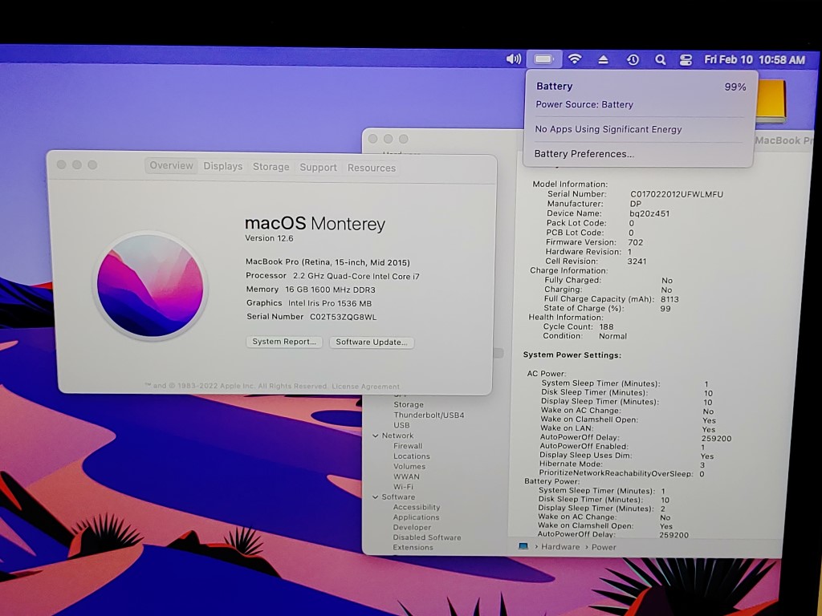Click the Software Update button
The height and width of the screenshot is (616, 822).
(372, 342)
